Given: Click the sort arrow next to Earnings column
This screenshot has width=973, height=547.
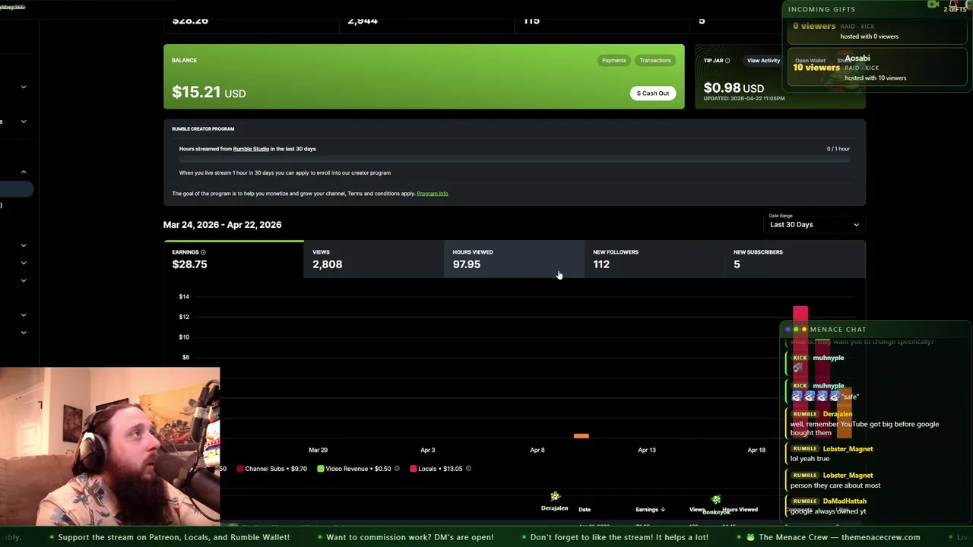Looking at the screenshot, I should point(663,510).
